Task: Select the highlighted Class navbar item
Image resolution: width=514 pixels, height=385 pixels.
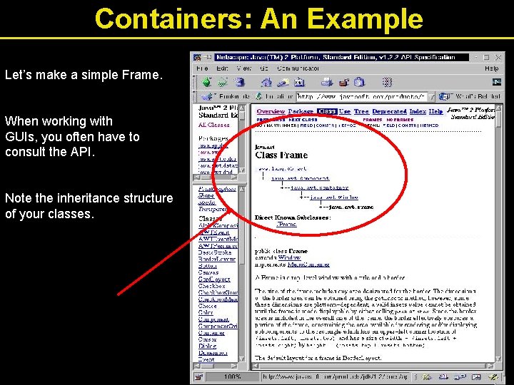Action: pyautogui.click(x=327, y=111)
